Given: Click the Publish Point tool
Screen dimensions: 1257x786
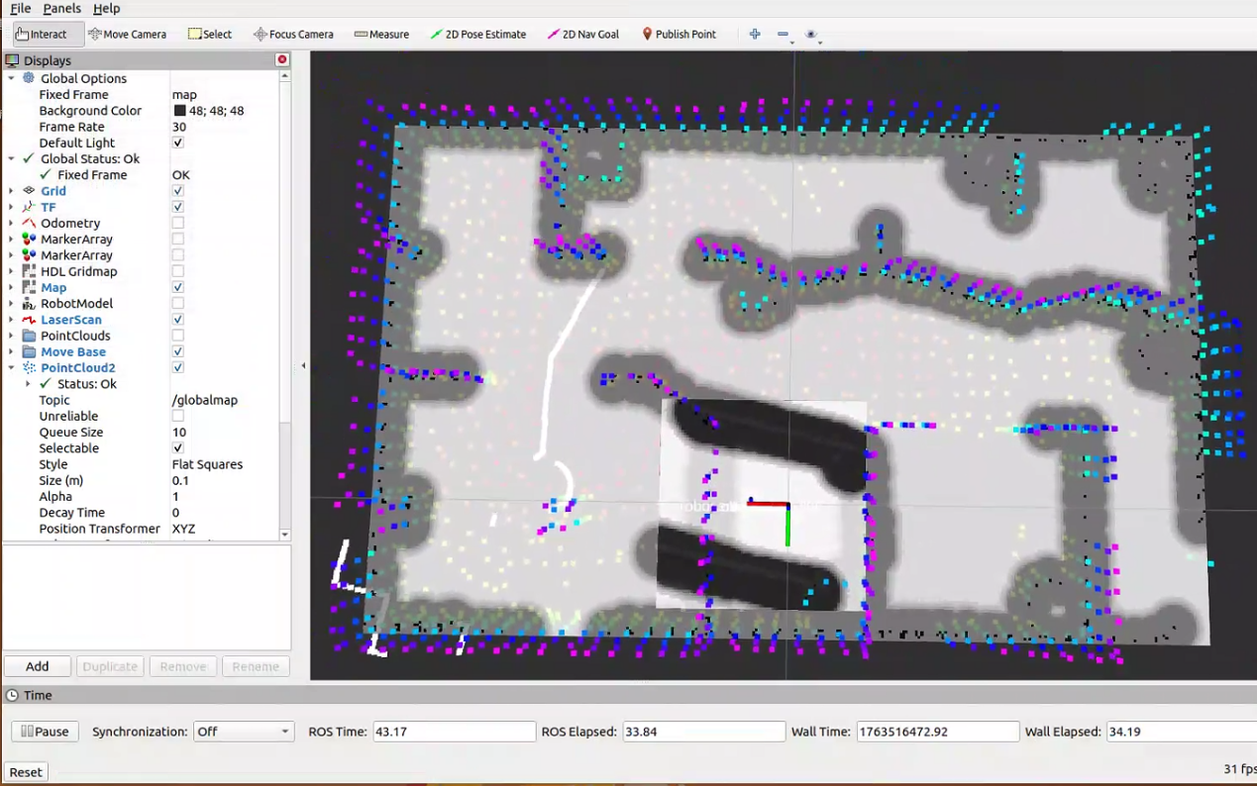Looking at the screenshot, I should click(679, 34).
